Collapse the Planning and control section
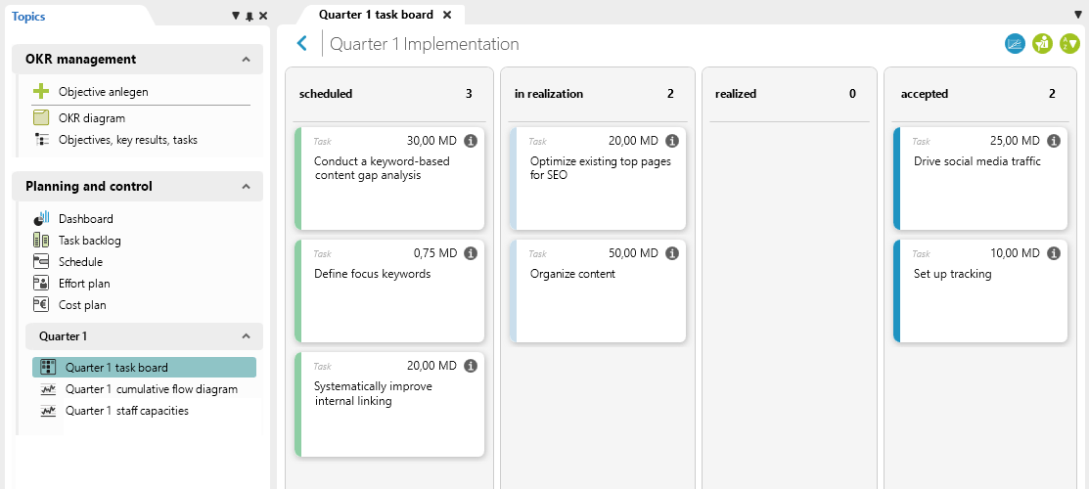This screenshot has width=1089, height=489. coord(246,186)
